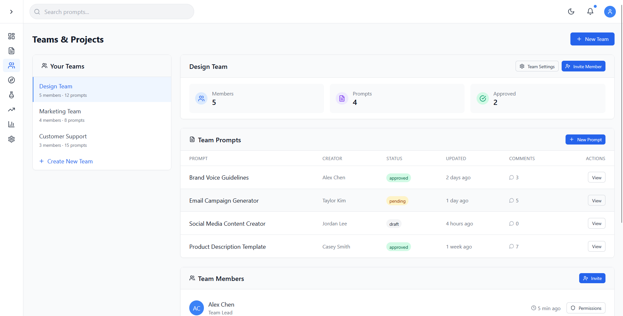Image resolution: width=623 pixels, height=316 pixels.
Task: Click the magnifier icon in search bar
Action: [x=37, y=12]
